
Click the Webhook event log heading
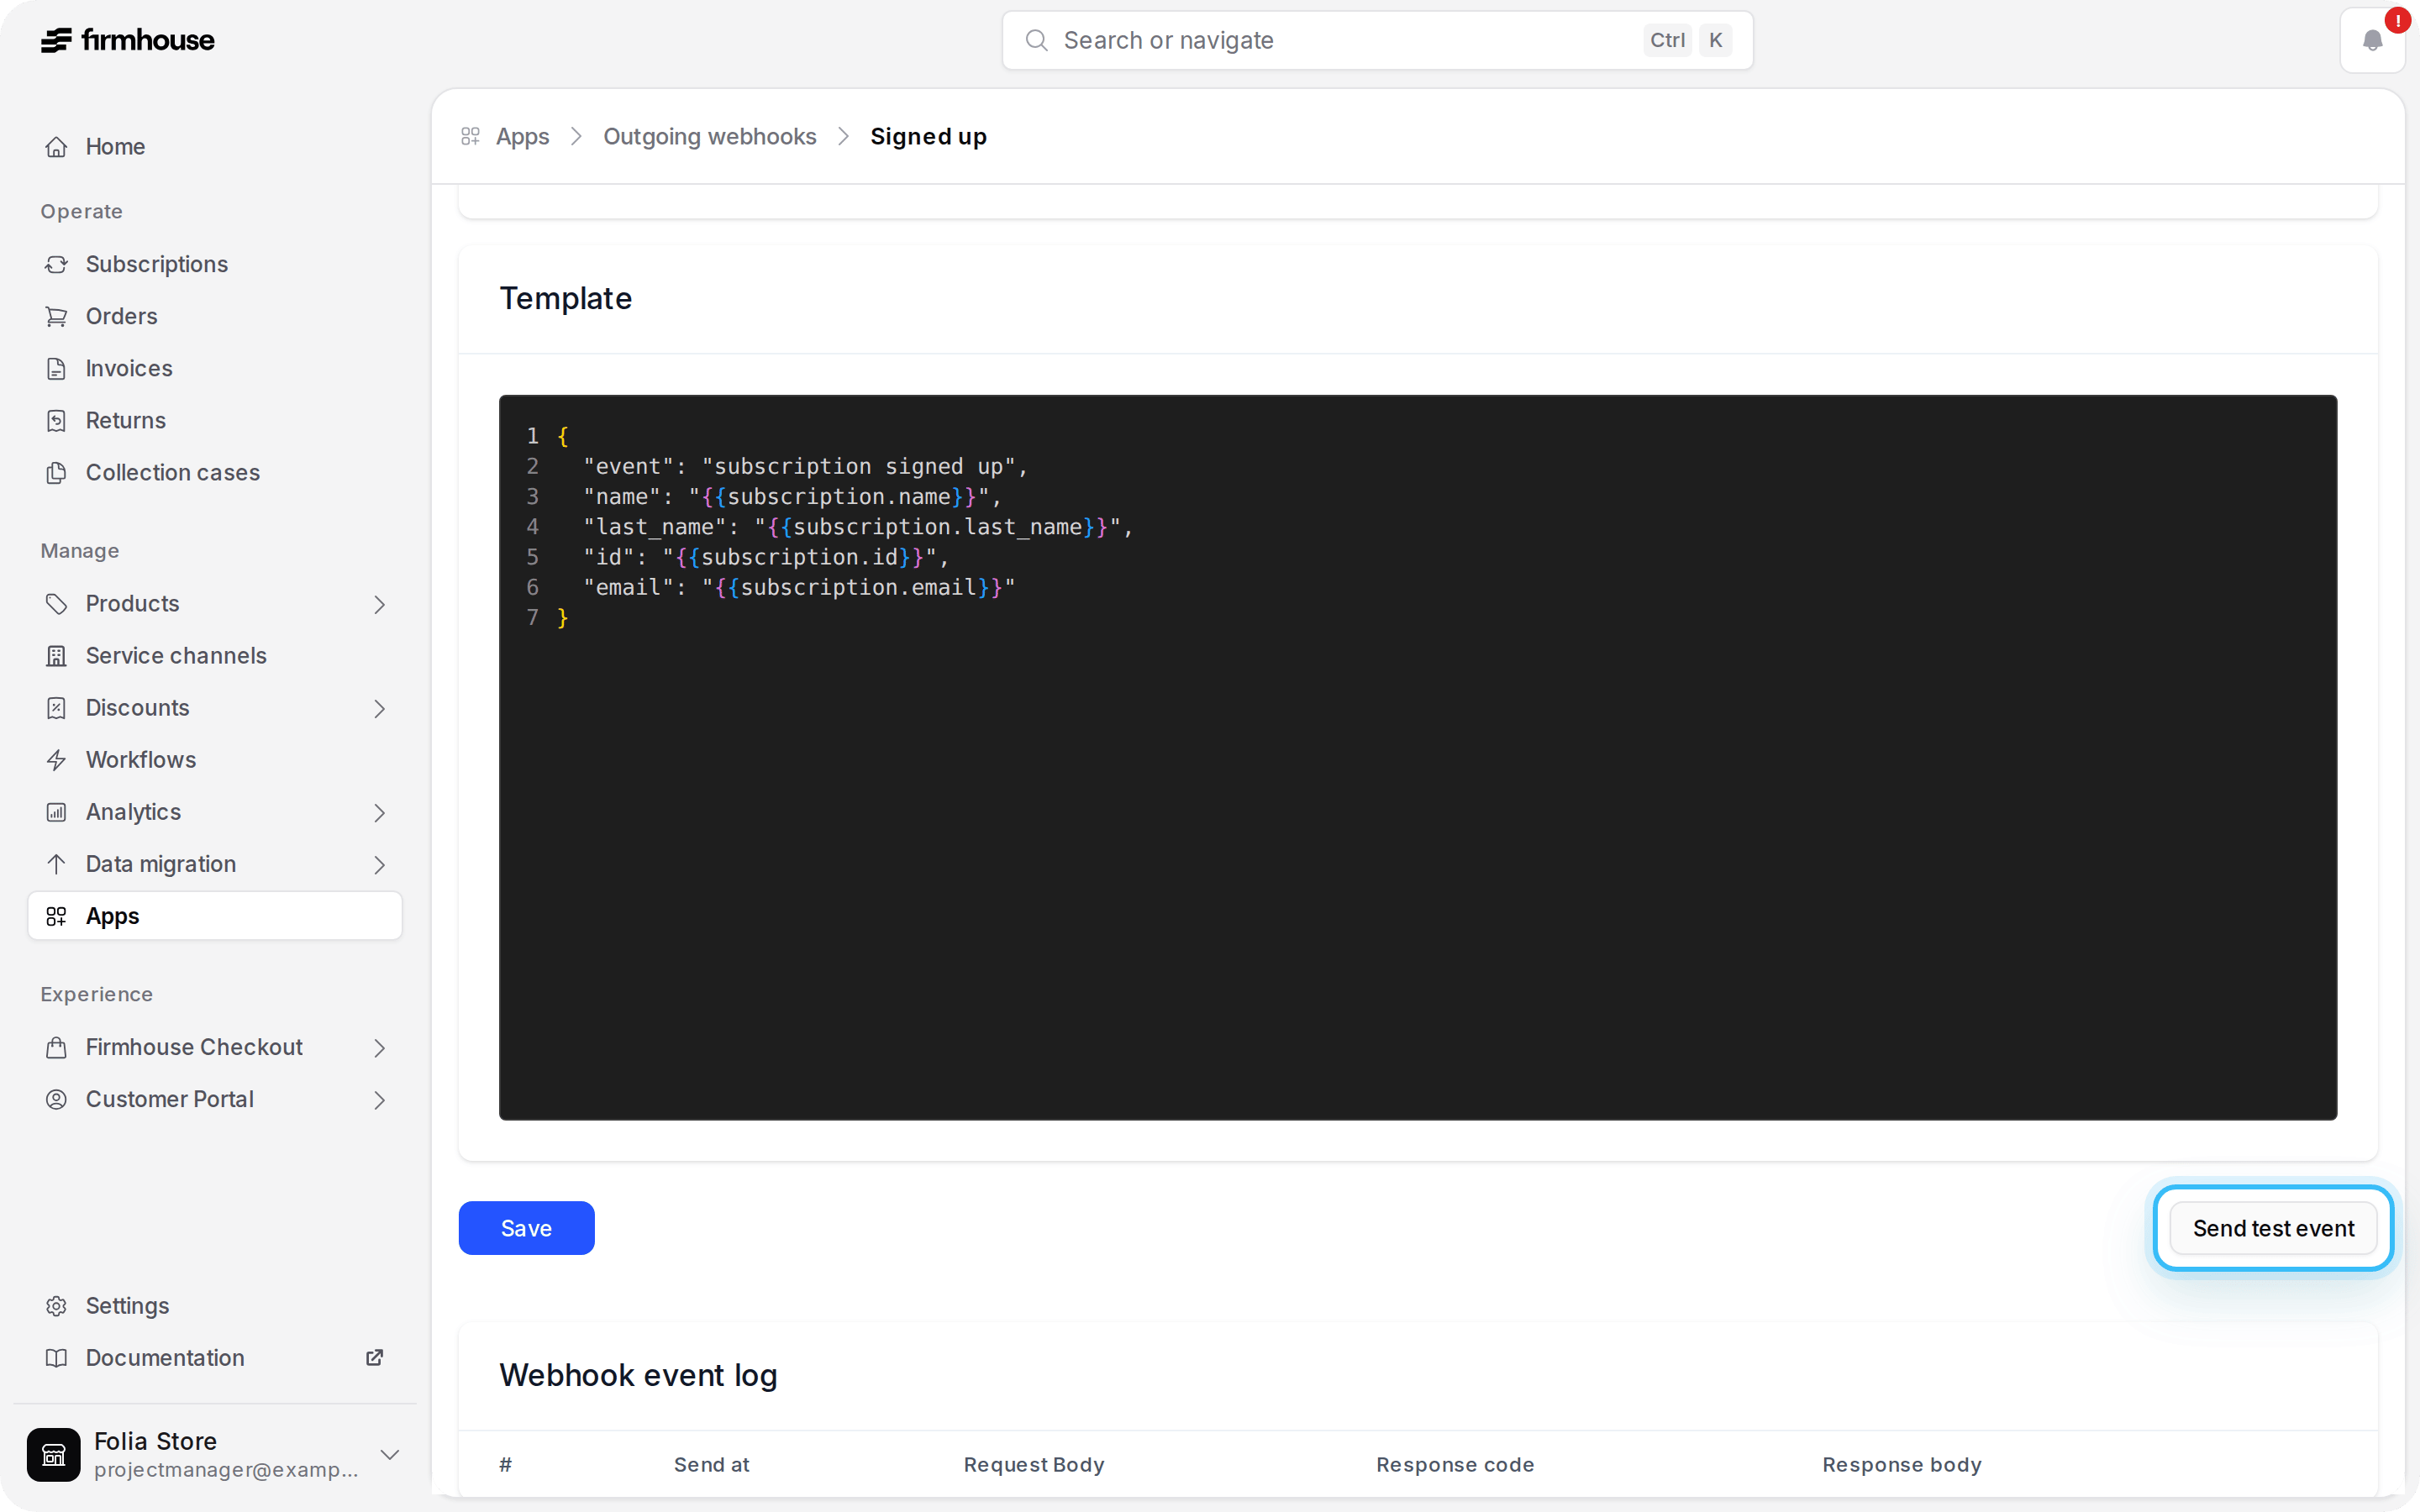coord(638,1375)
